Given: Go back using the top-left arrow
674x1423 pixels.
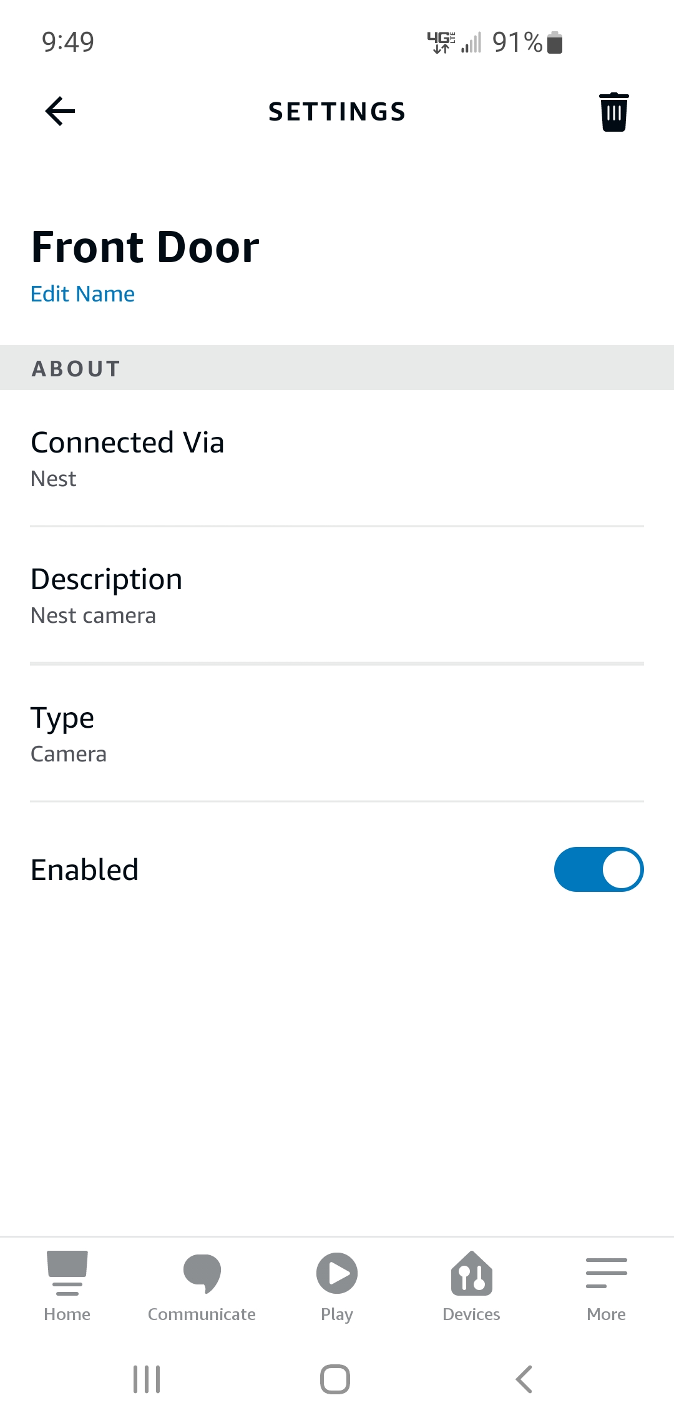Looking at the screenshot, I should coord(61,112).
